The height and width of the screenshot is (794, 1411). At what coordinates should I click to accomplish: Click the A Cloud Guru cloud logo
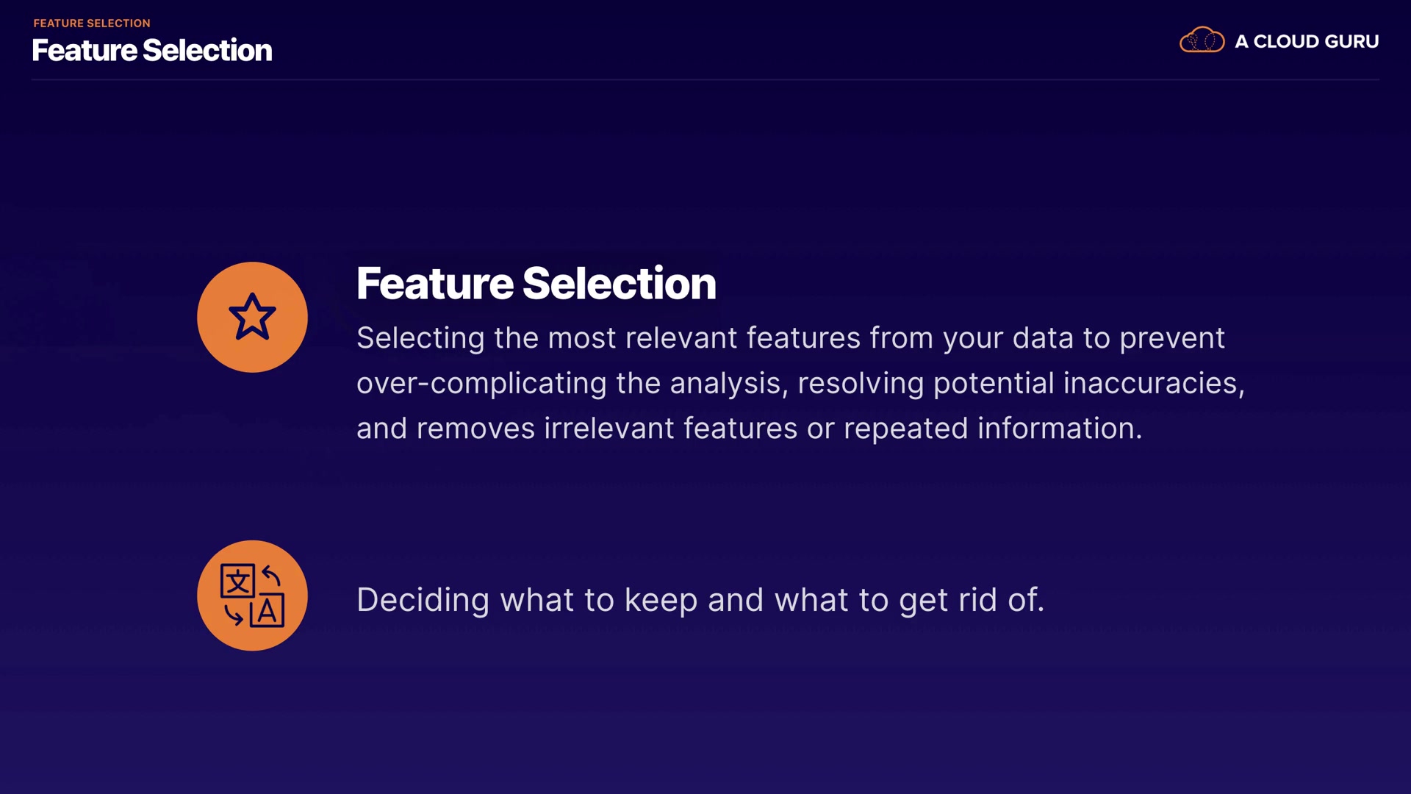pyautogui.click(x=1202, y=40)
